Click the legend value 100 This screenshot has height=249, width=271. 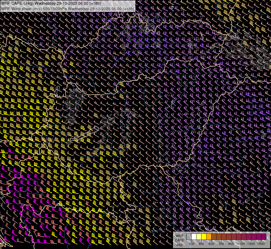tap(191, 244)
